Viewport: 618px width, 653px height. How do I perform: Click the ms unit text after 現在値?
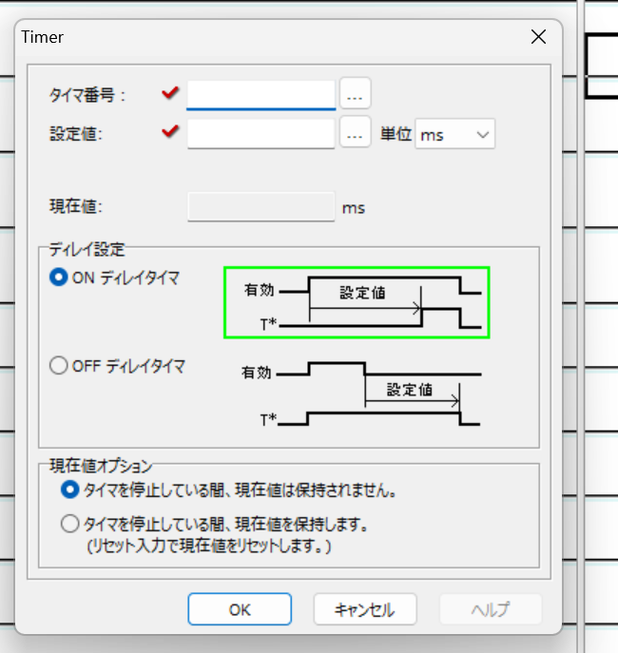(354, 208)
